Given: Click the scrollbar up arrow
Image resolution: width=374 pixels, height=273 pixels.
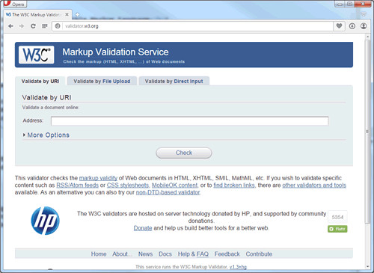Looking at the screenshot, I should click(367, 37).
